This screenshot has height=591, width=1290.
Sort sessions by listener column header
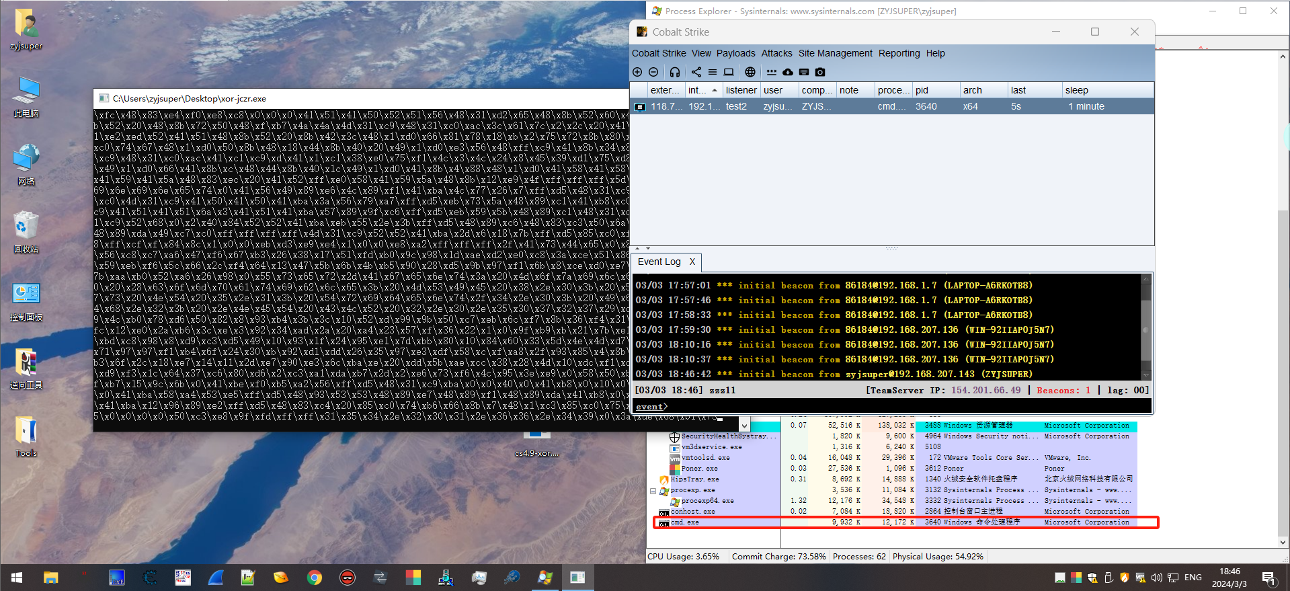click(x=741, y=90)
